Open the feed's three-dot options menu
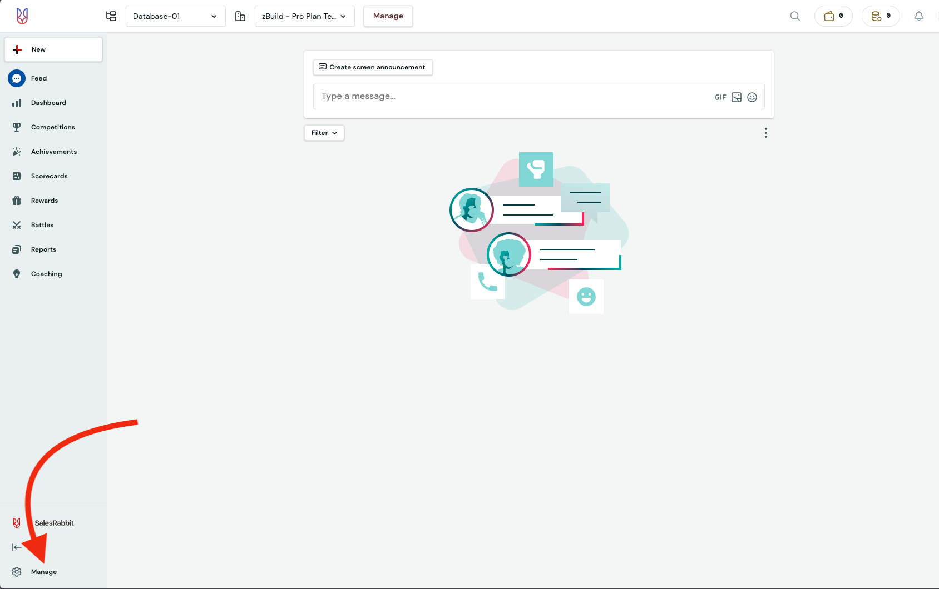This screenshot has width=939, height=589. coord(766,133)
